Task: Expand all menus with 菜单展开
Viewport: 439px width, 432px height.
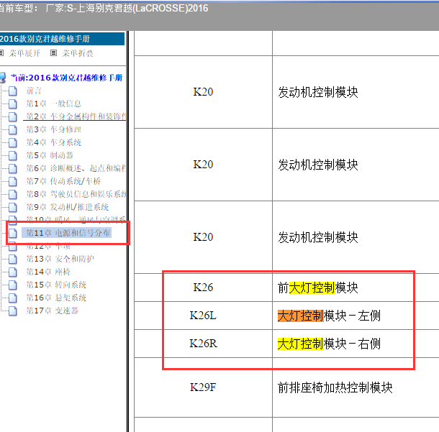Action: click(24, 53)
